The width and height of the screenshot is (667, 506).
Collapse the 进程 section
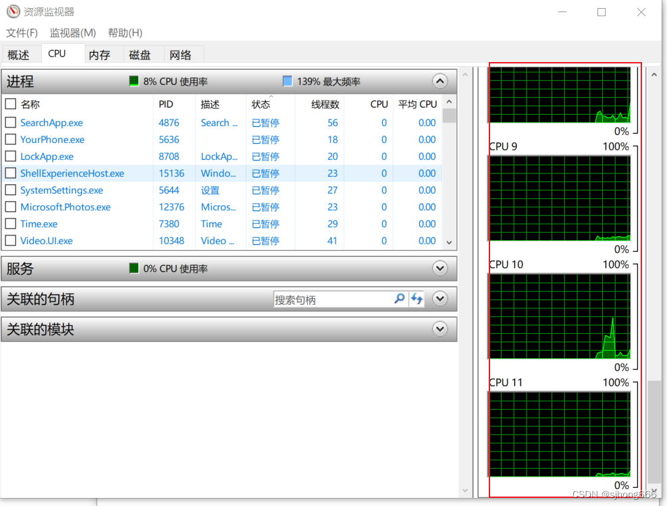click(x=440, y=81)
